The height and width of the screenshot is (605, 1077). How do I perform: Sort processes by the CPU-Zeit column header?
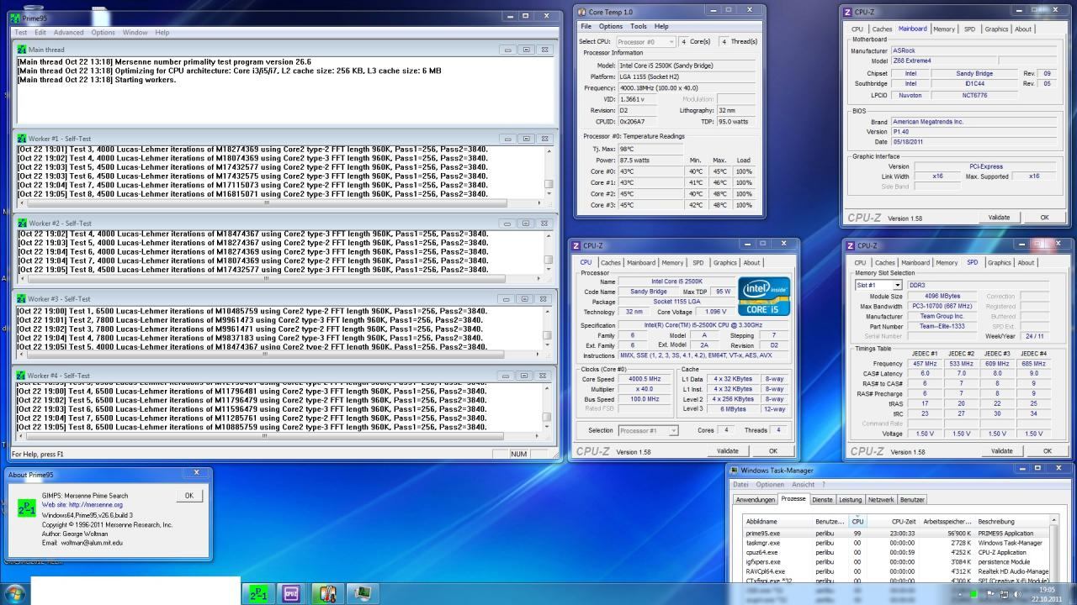pos(903,521)
